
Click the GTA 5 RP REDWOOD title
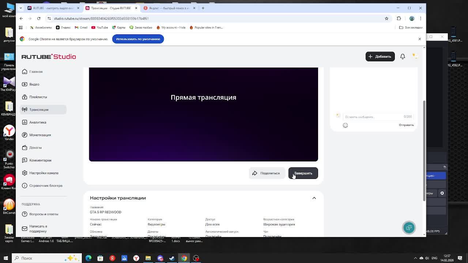pos(105,212)
